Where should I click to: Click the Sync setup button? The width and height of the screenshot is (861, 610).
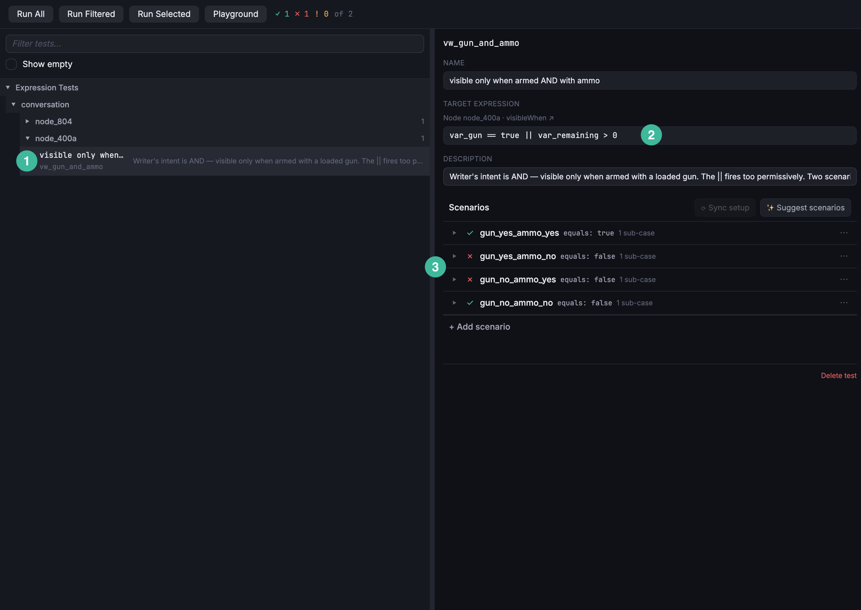(x=725, y=208)
